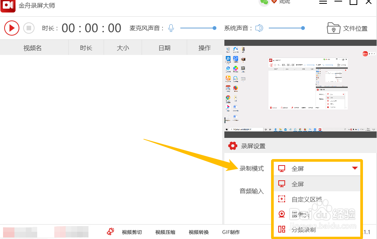Image resolution: width=377 pixels, height=239 pixels.
Task: Open 视频转换 tool
Action: (x=199, y=232)
